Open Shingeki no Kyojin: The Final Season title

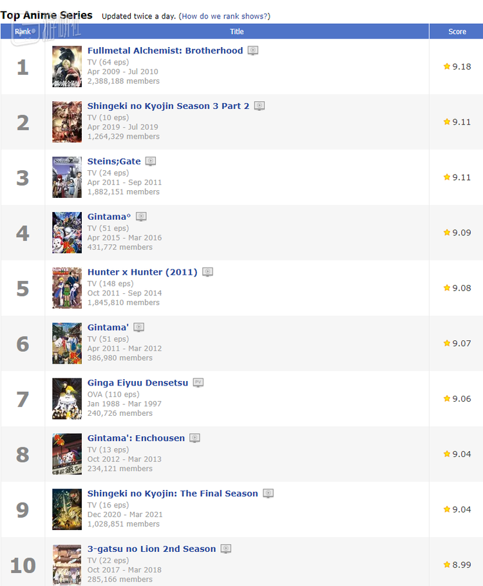tap(173, 493)
